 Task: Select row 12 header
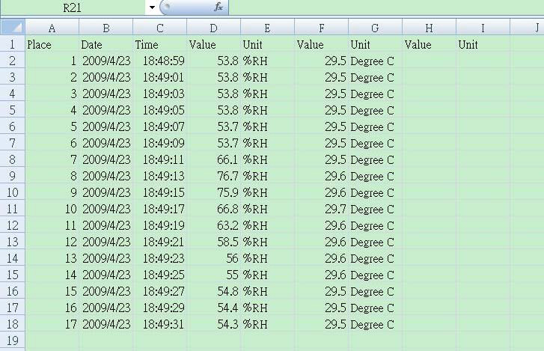click(13, 225)
